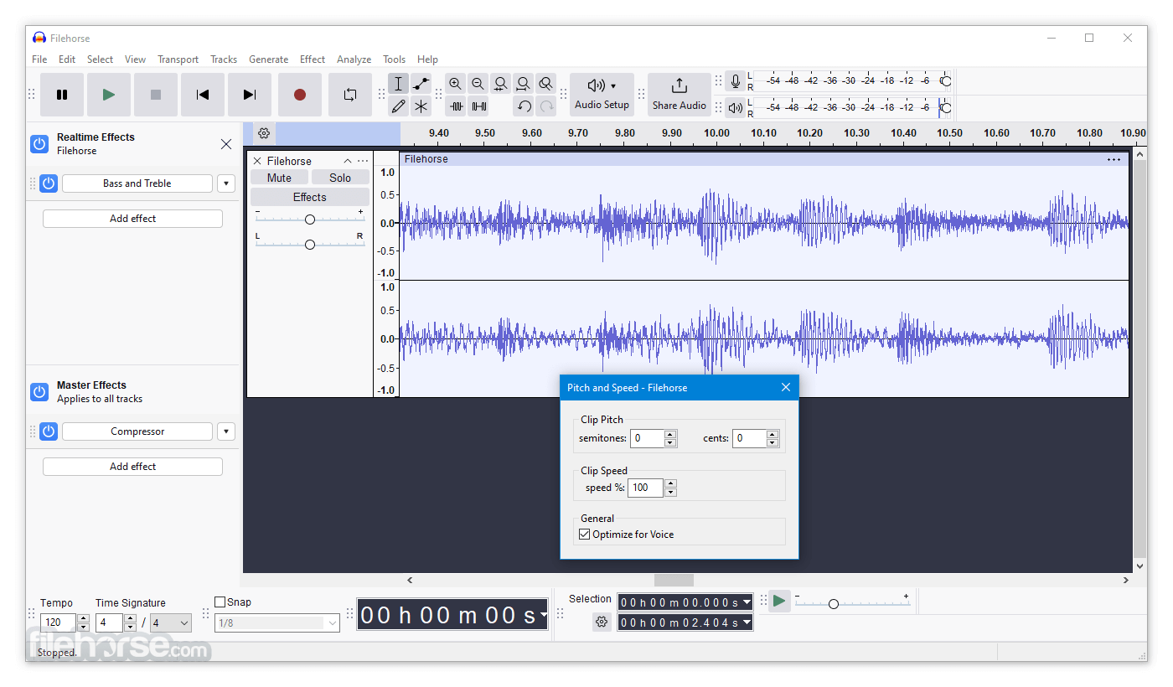This screenshot has width=1173, height=687.
Task: Skip to start of the project
Action: coord(203,95)
